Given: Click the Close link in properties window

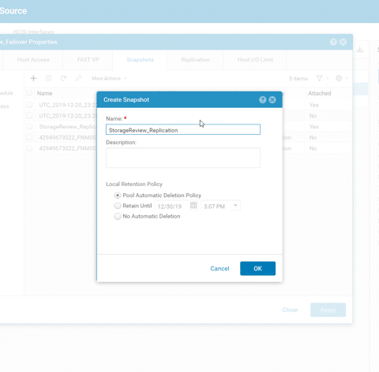Looking at the screenshot, I should 290,310.
